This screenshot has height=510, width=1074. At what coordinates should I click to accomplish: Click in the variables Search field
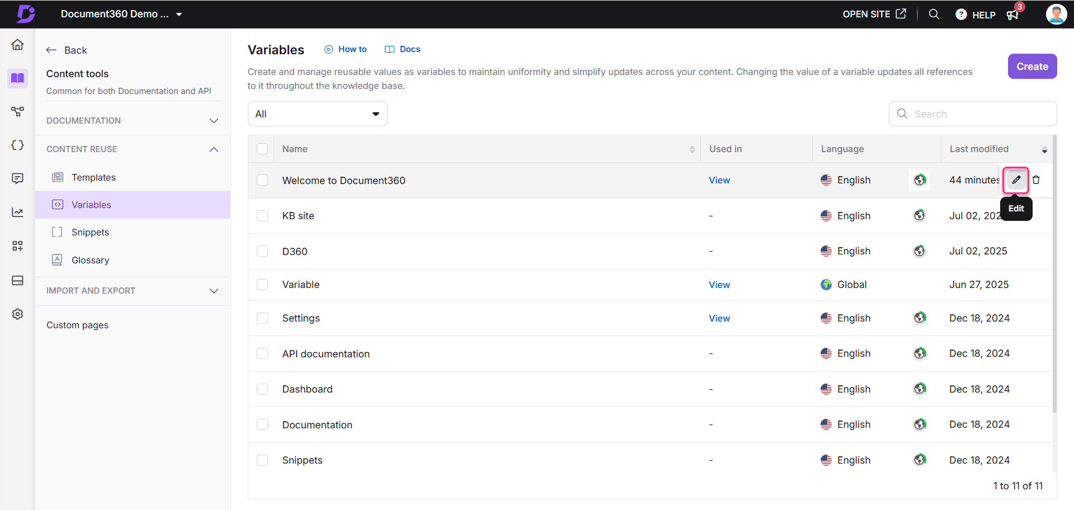pos(973,114)
